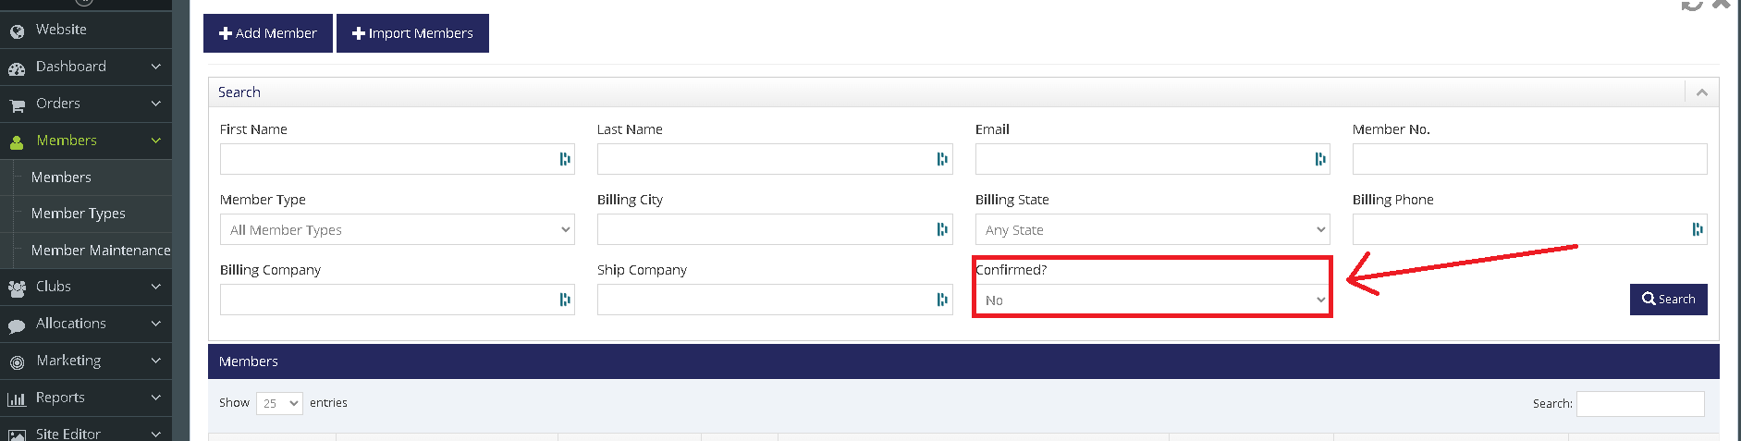
Task: Open the Confirmed? dropdown
Action: click(x=1153, y=300)
